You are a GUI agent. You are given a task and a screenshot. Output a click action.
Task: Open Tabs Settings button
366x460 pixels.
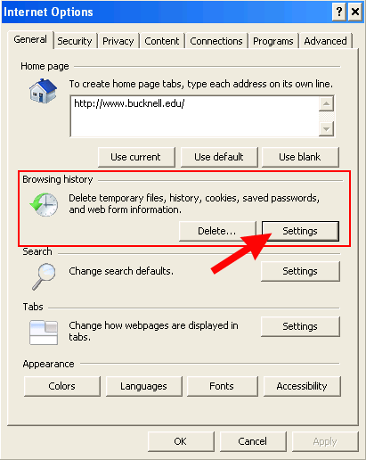click(x=300, y=326)
